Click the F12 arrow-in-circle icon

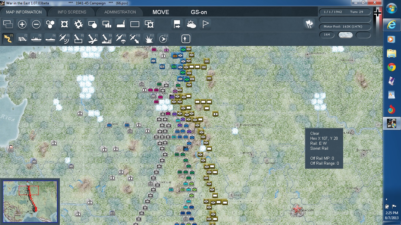tap(163, 38)
